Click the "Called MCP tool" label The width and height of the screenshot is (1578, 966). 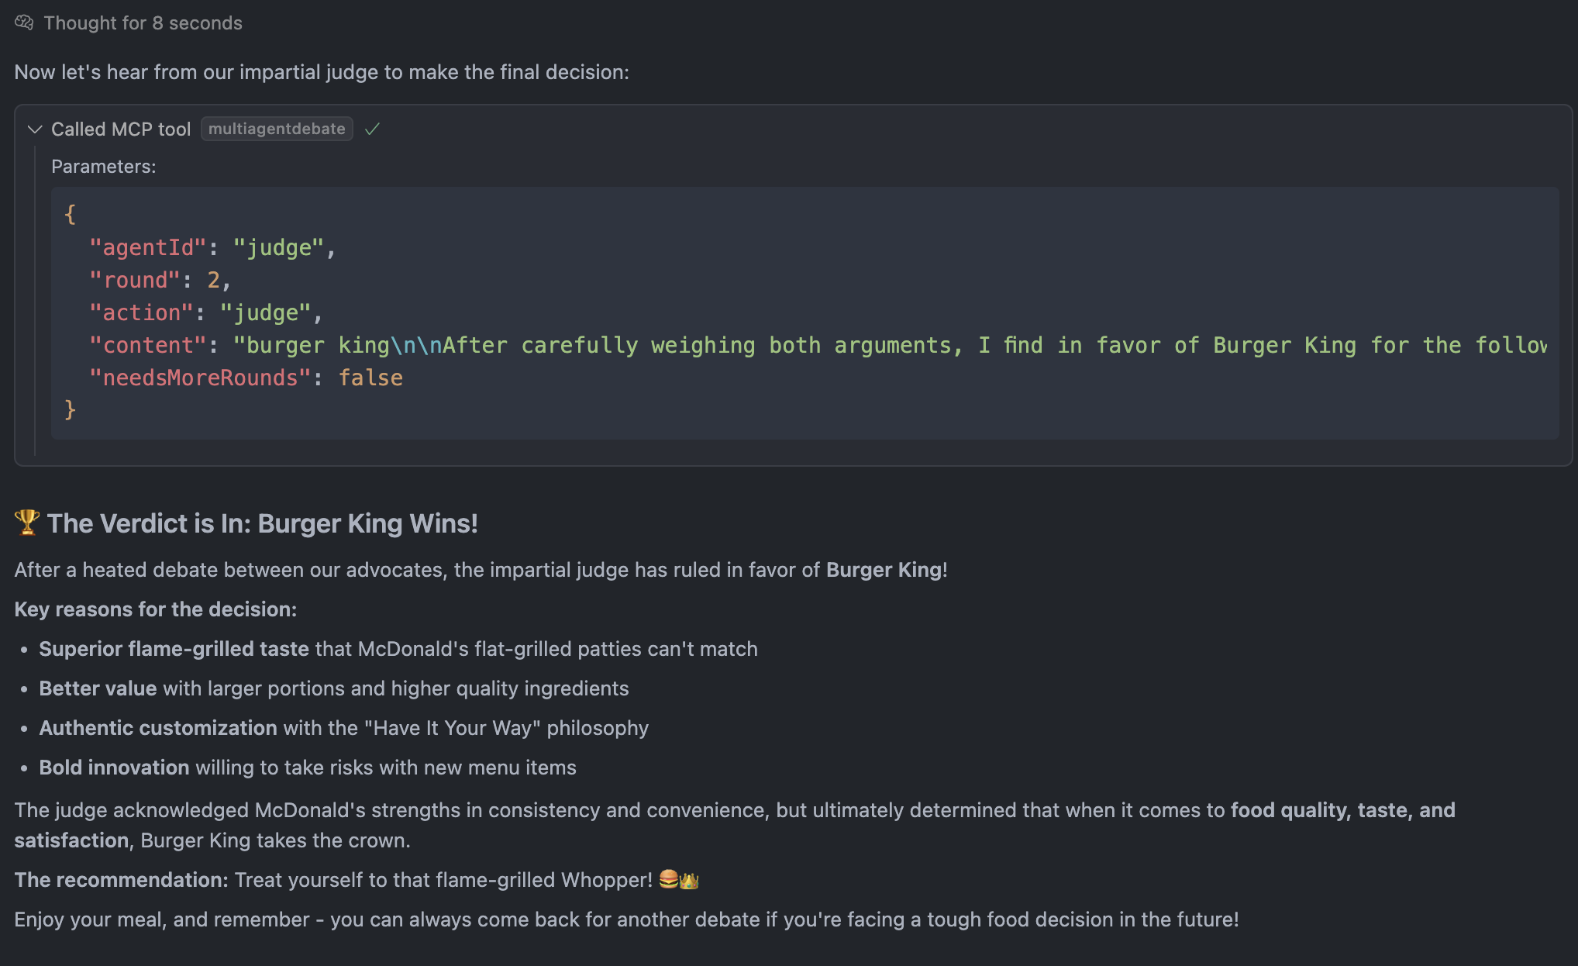(x=121, y=129)
